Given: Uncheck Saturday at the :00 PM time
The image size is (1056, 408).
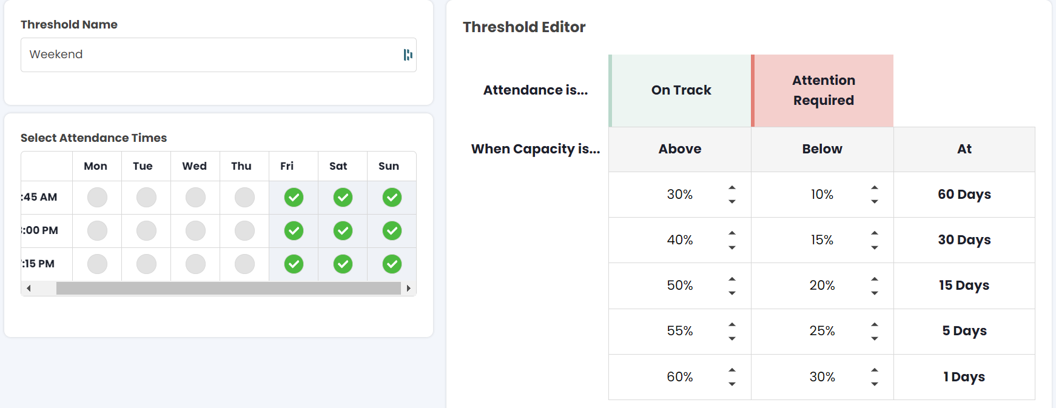Looking at the screenshot, I should [x=343, y=230].
